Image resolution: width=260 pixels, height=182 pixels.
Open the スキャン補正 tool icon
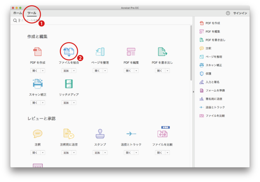click(x=37, y=84)
